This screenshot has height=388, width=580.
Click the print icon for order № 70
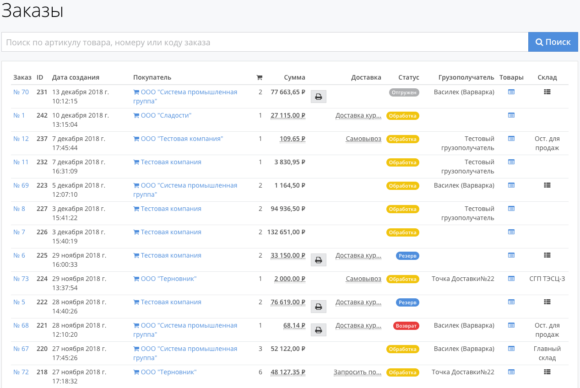click(318, 97)
